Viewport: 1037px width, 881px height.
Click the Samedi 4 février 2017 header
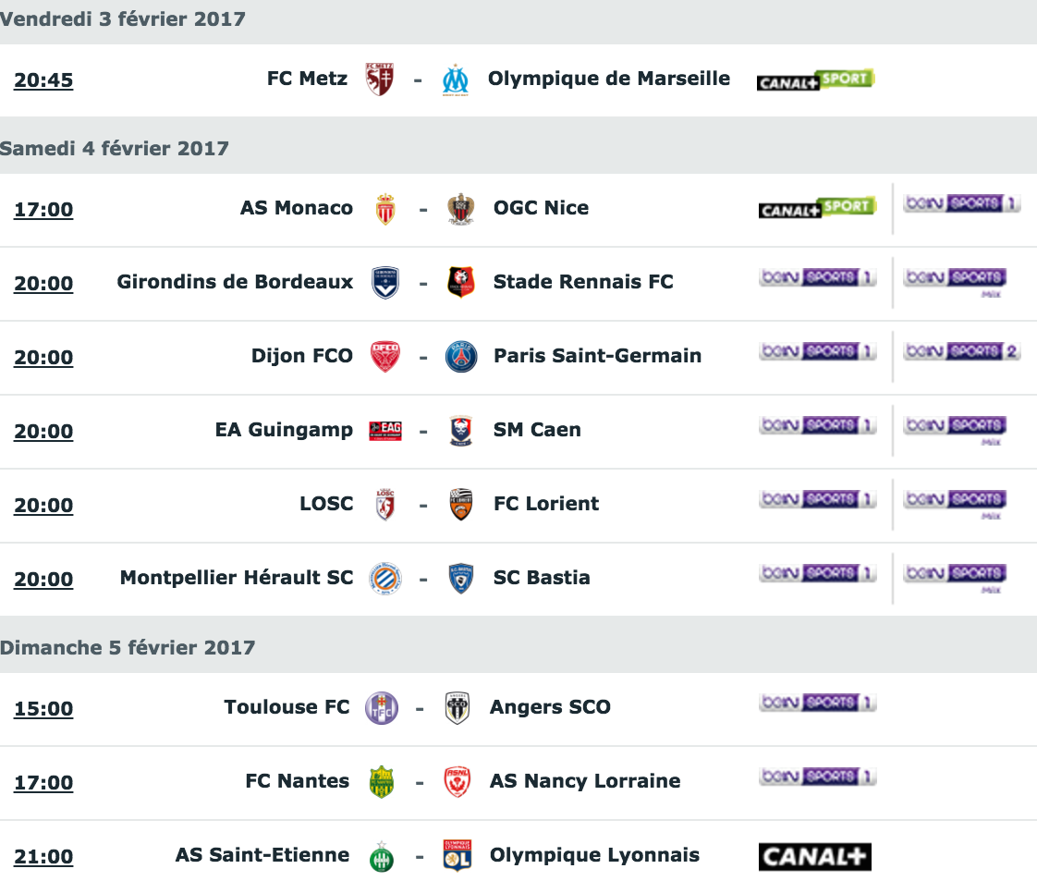tap(115, 148)
